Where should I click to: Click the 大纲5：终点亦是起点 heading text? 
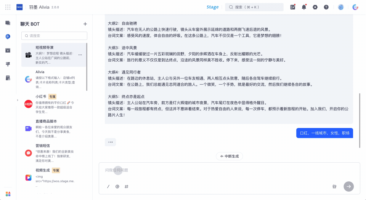(x=126, y=96)
